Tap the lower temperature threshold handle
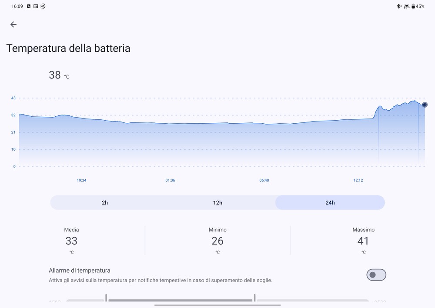The height and width of the screenshot is (308, 435). [106, 298]
